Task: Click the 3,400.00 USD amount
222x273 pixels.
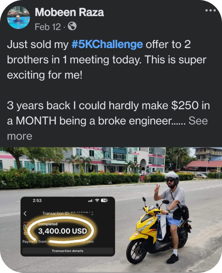Action: (x=63, y=231)
